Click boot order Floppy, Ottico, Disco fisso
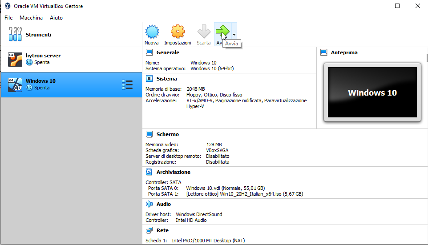The image size is (428, 245). pyautogui.click(x=214, y=95)
